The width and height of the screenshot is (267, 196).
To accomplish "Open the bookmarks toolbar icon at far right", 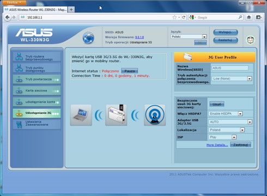I will [259, 17].
